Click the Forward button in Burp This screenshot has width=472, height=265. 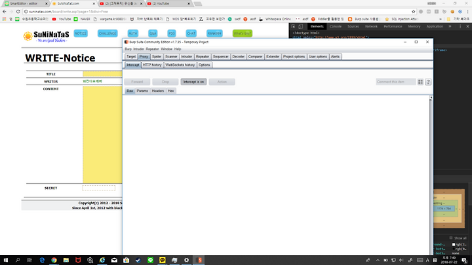coord(137,82)
